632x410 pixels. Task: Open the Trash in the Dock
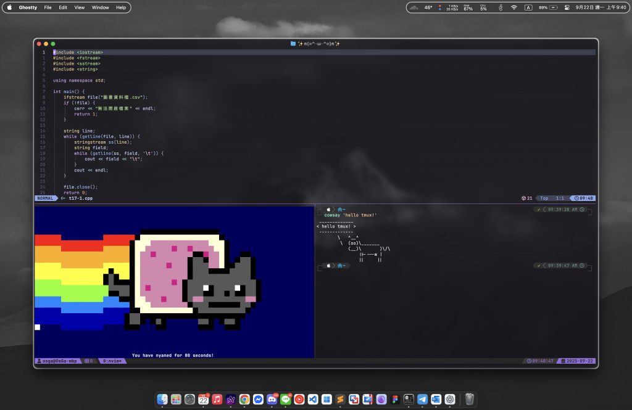click(469, 399)
